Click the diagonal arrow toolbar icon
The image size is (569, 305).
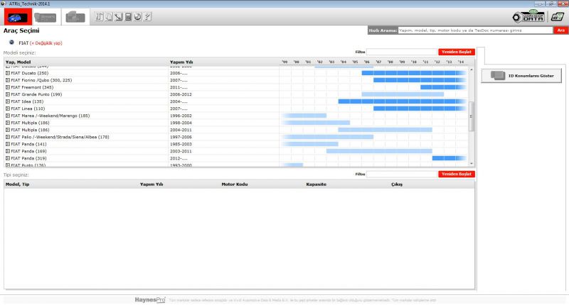point(118,16)
